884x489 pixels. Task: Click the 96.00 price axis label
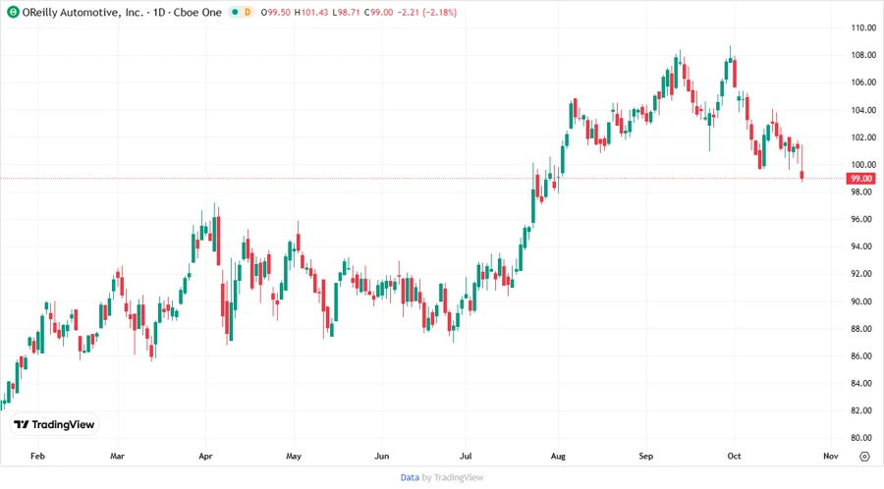863,219
